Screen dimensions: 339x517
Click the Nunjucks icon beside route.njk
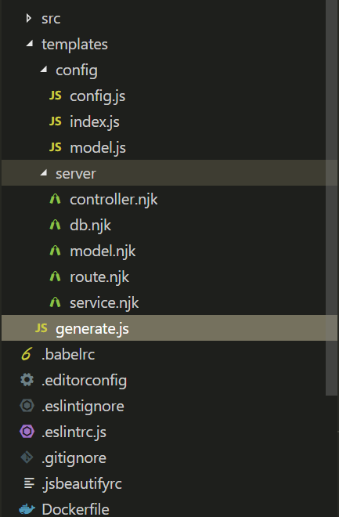pos(55,277)
